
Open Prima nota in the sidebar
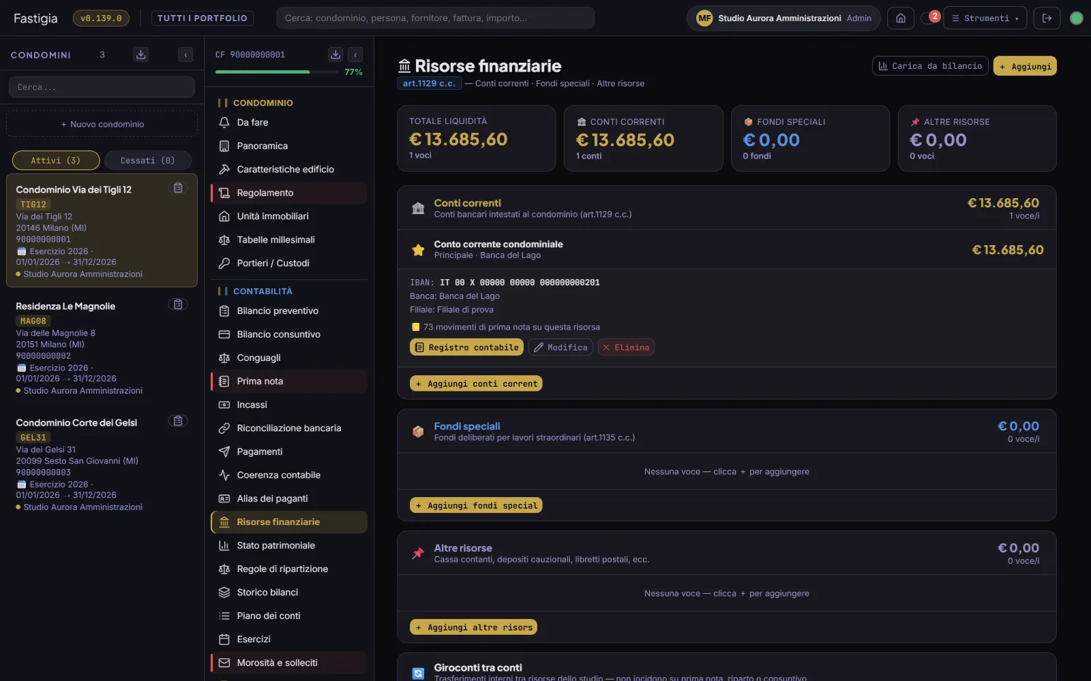click(x=289, y=381)
